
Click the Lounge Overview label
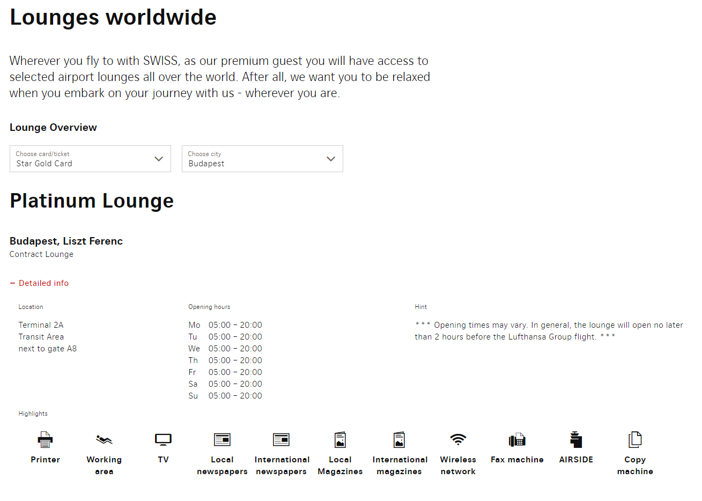[53, 128]
